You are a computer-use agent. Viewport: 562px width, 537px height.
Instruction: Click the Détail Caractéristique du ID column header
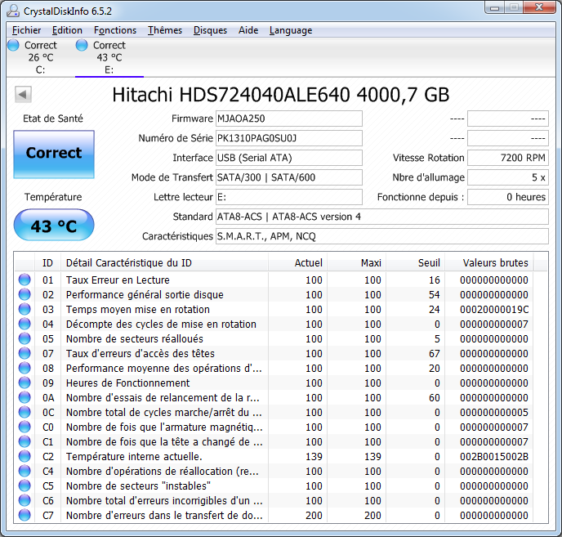point(164,263)
